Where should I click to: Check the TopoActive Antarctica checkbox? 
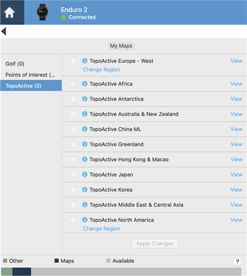click(73, 99)
